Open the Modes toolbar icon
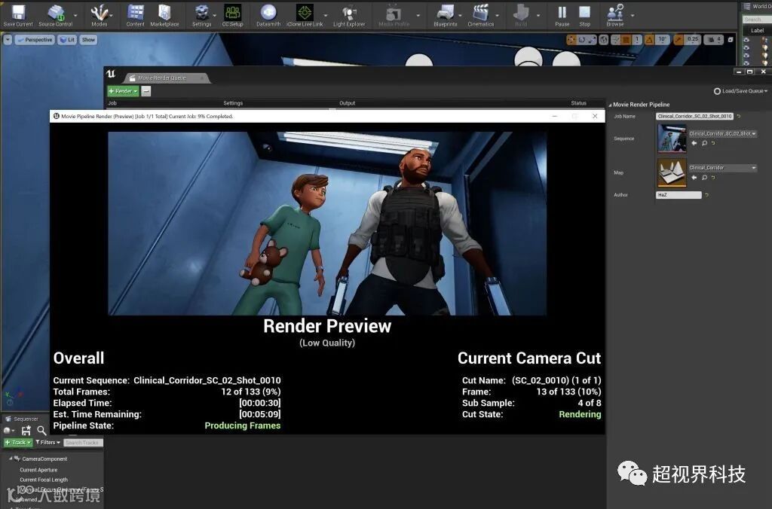 pos(99,16)
